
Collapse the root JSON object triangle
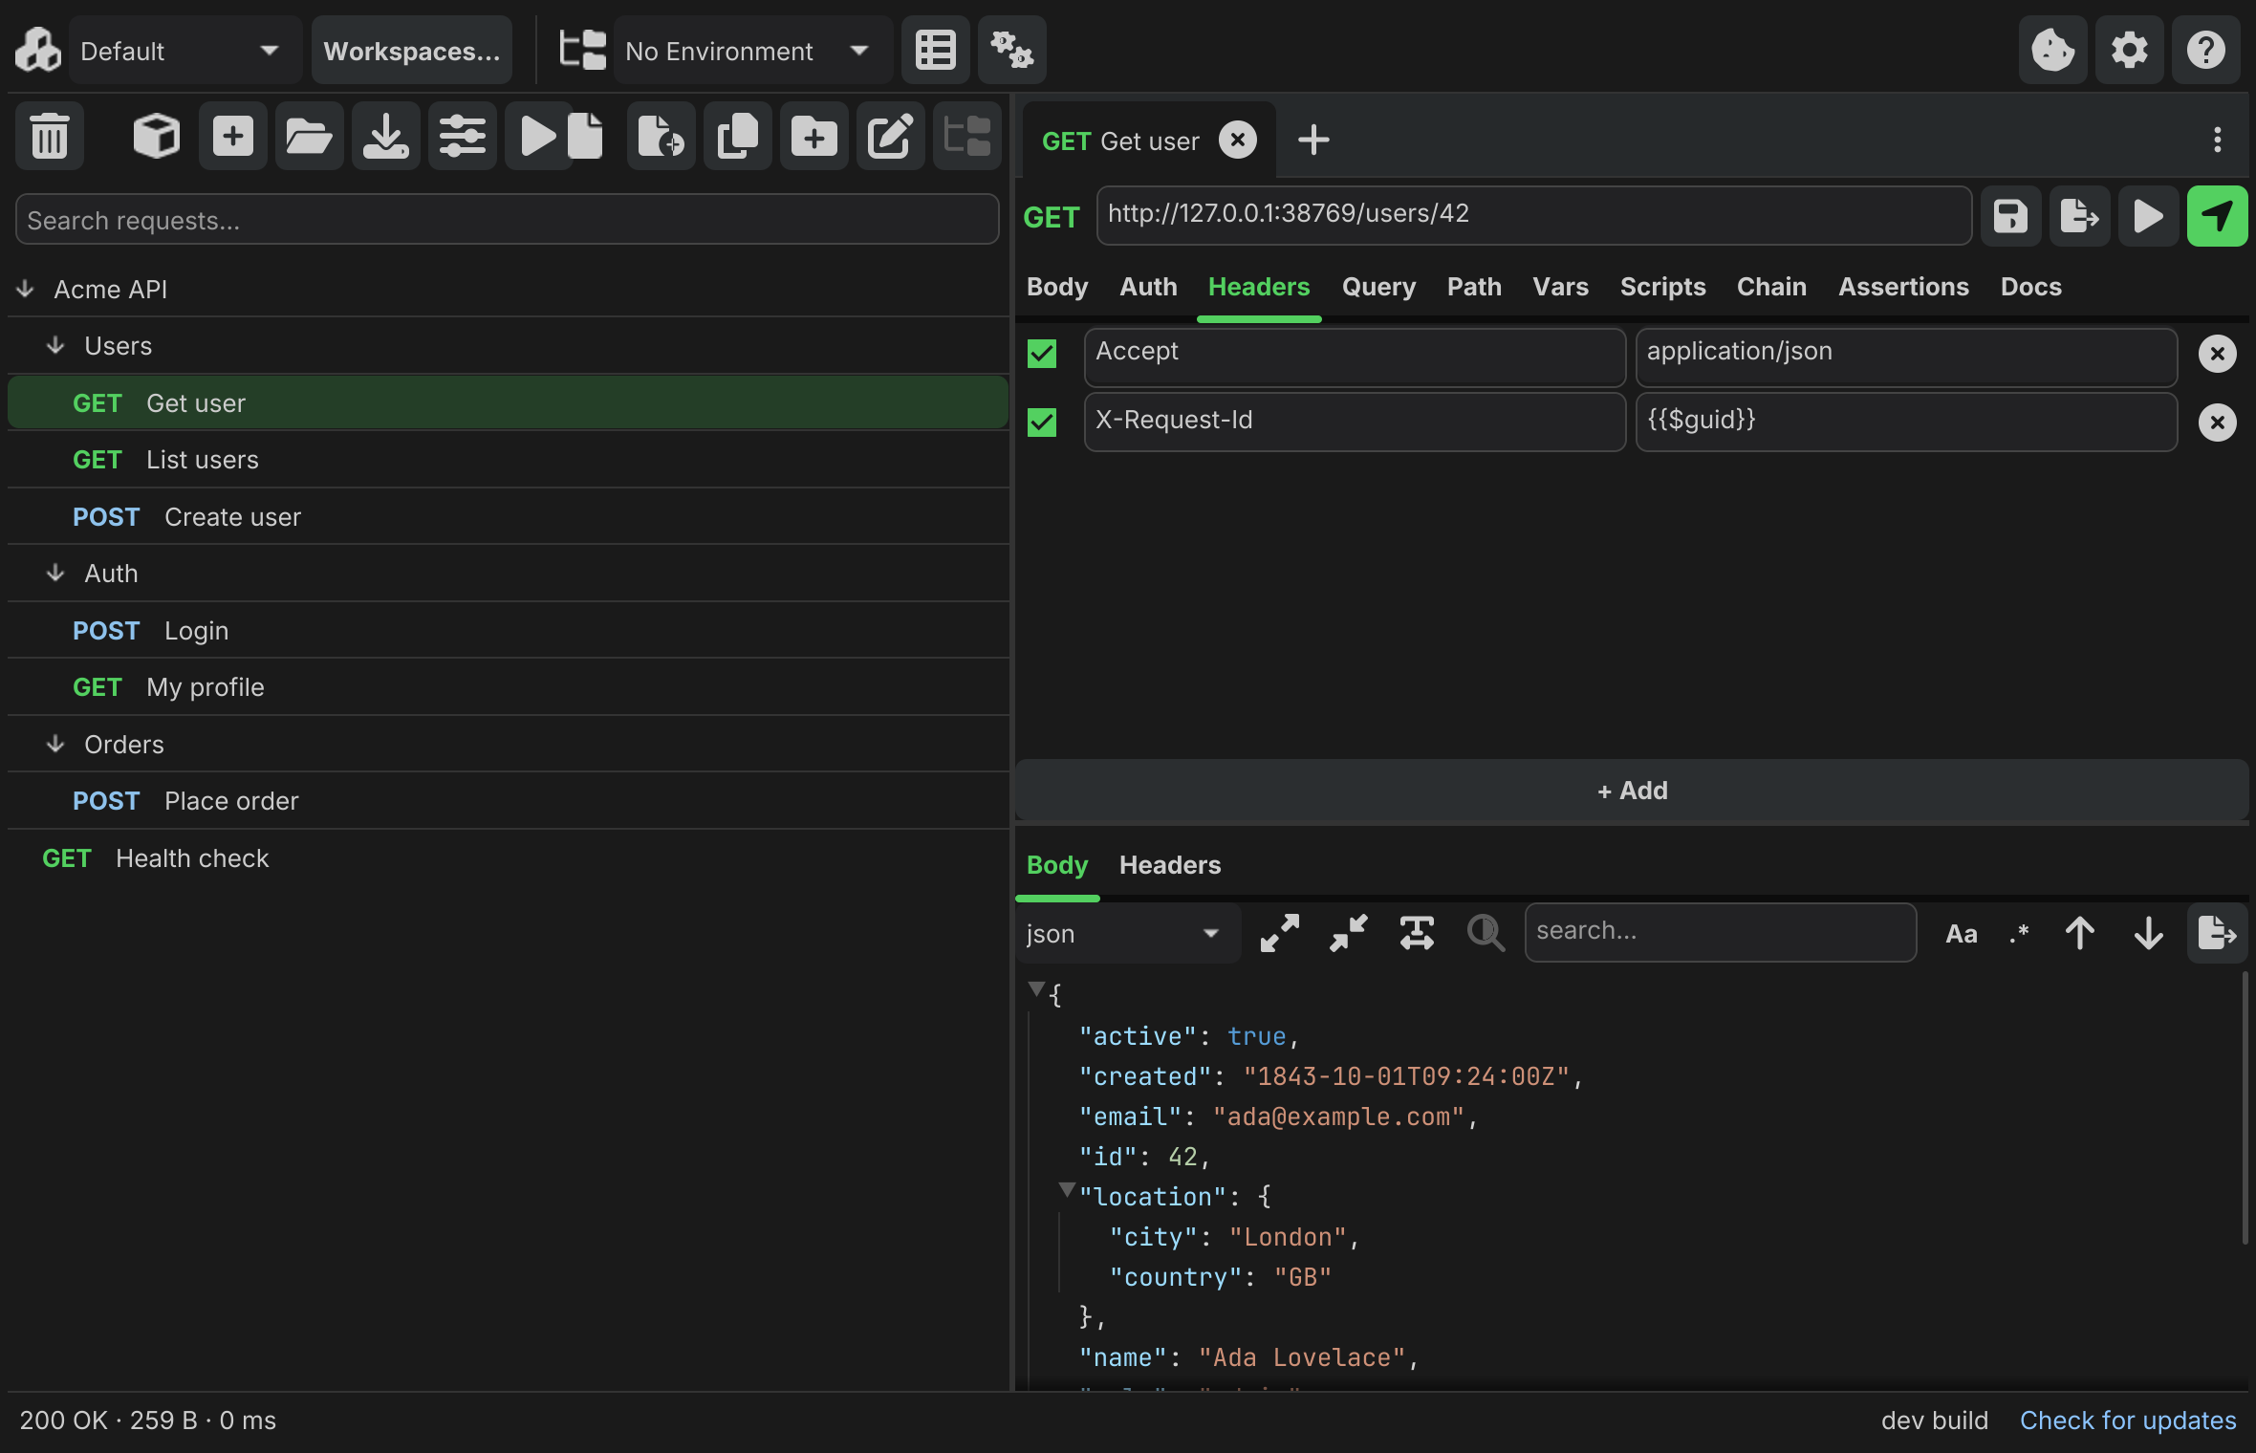point(1035,988)
